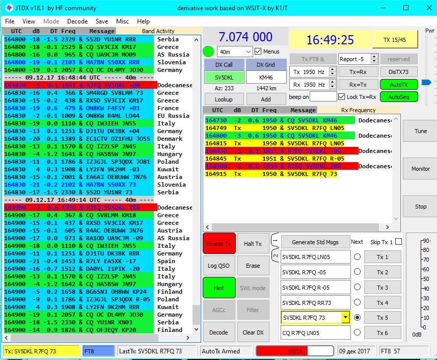Toggle the Menus checkbox
The width and height of the screenshot is (437, 360).
(x=258, y=52)
